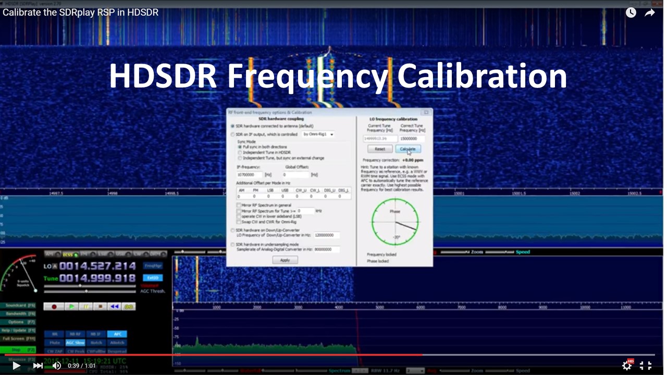667x375 pixels.
Task: Click HDSDR record button (red dot)
Action: 54,307
